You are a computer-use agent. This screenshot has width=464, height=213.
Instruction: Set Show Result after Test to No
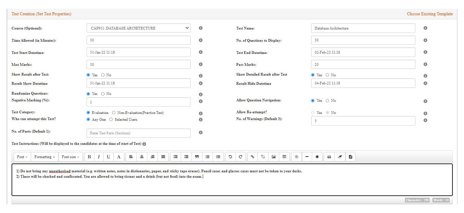point(103,75)
